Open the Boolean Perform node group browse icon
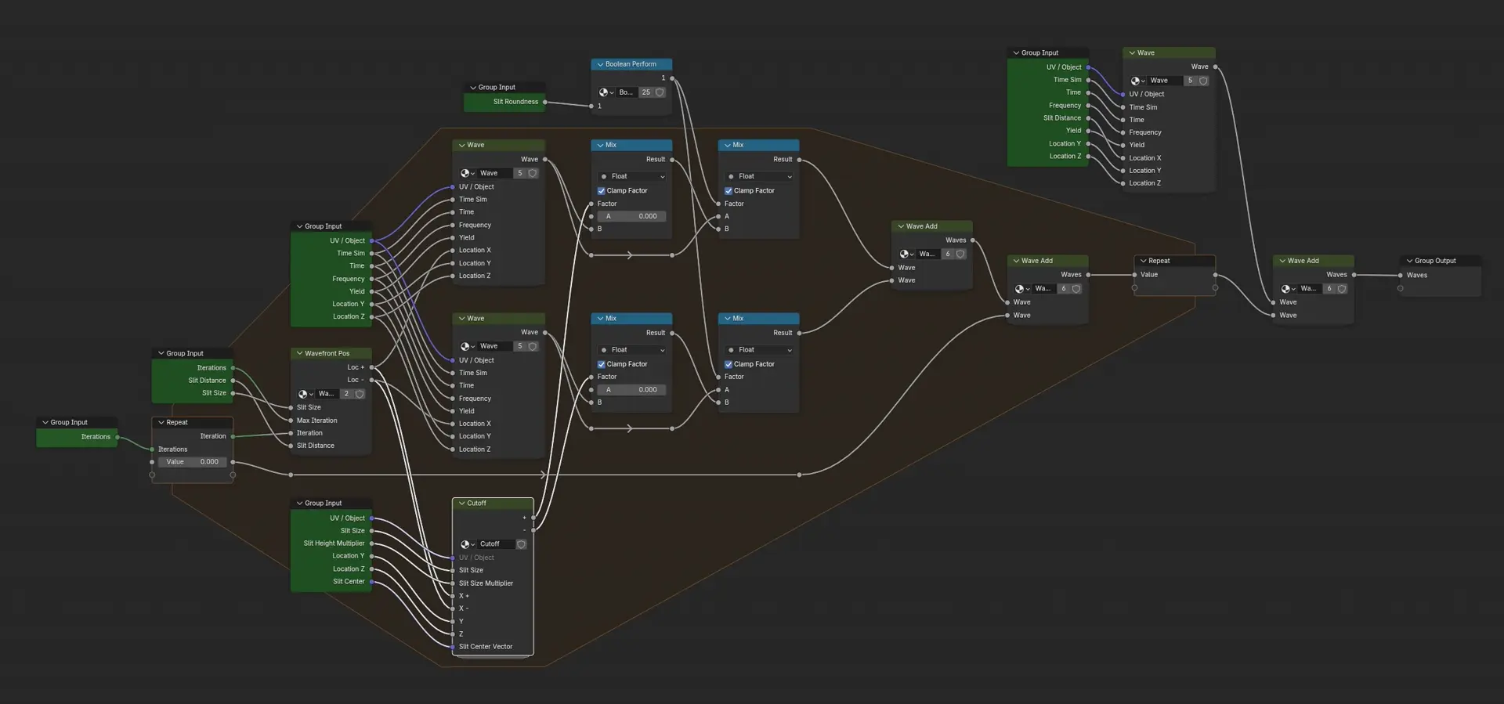Image resolution: width=1504 pixels, height=704 pixels. tap(606, 92)
